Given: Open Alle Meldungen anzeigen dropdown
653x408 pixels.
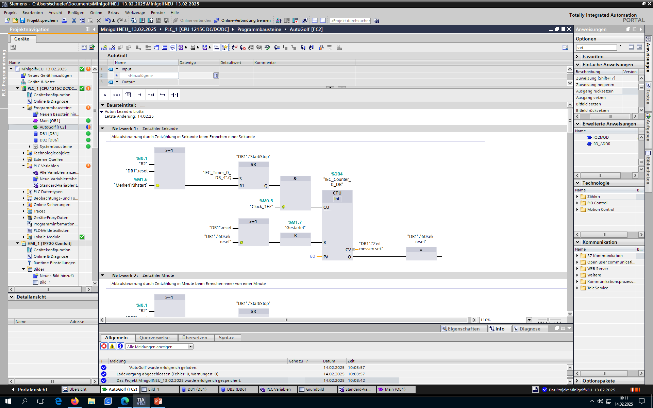Looking at the screenshot, I should [x=190, y=346].
